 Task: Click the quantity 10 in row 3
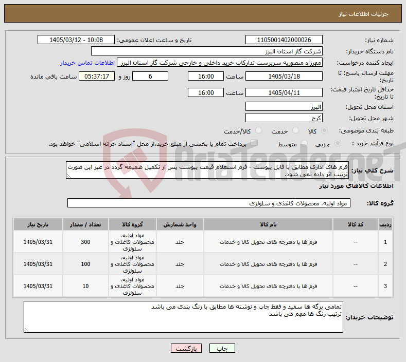(85, 286)
